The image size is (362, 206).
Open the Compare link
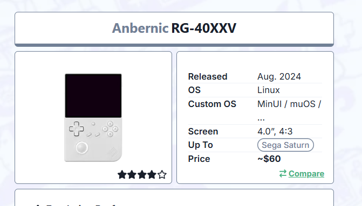(306, 174)
